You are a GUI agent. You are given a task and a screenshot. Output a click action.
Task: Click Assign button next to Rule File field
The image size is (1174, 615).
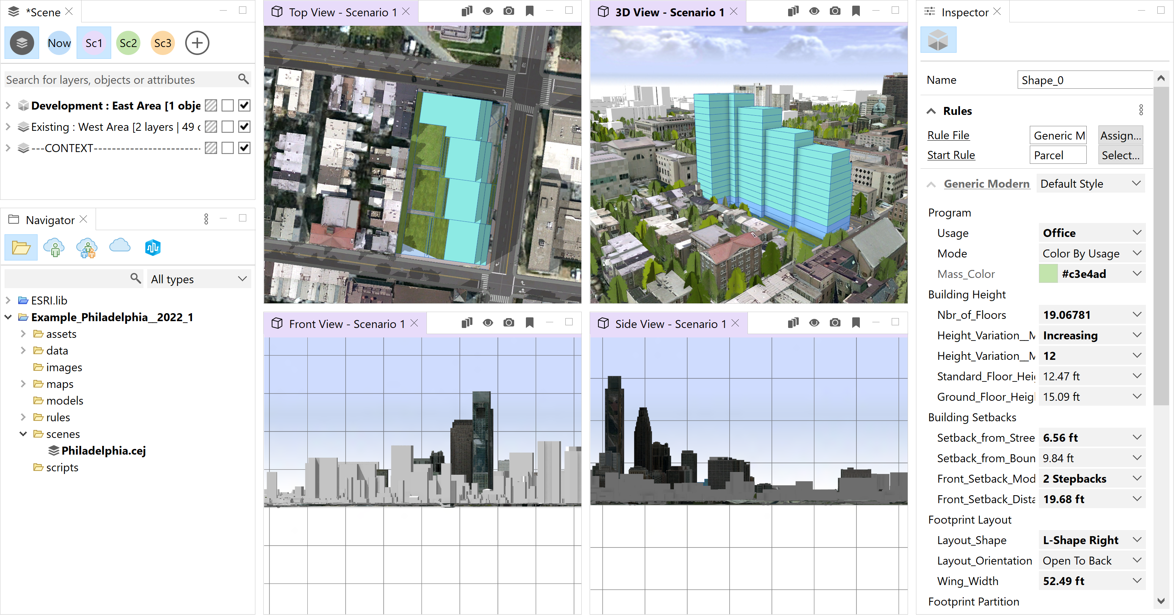click(1120, 135)
